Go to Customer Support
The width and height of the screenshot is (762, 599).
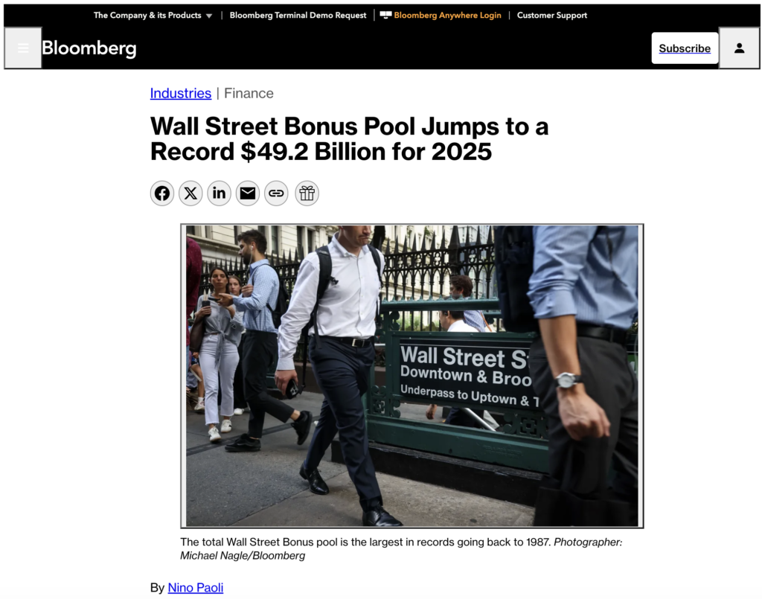551,15
